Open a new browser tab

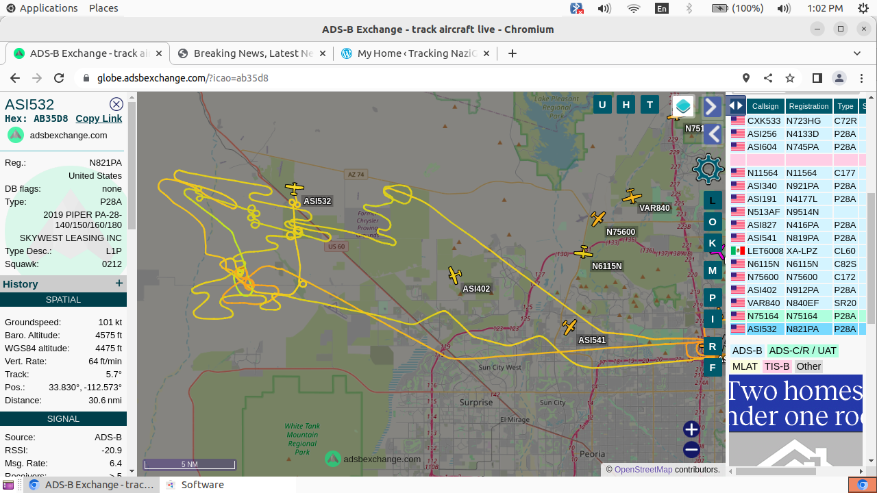tap(512, 53)
